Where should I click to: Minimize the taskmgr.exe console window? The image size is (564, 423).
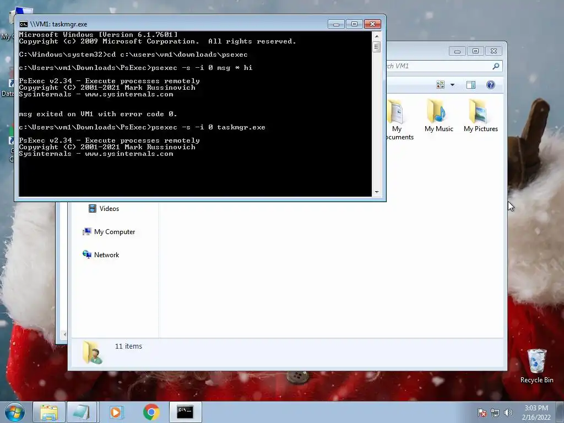336,24
